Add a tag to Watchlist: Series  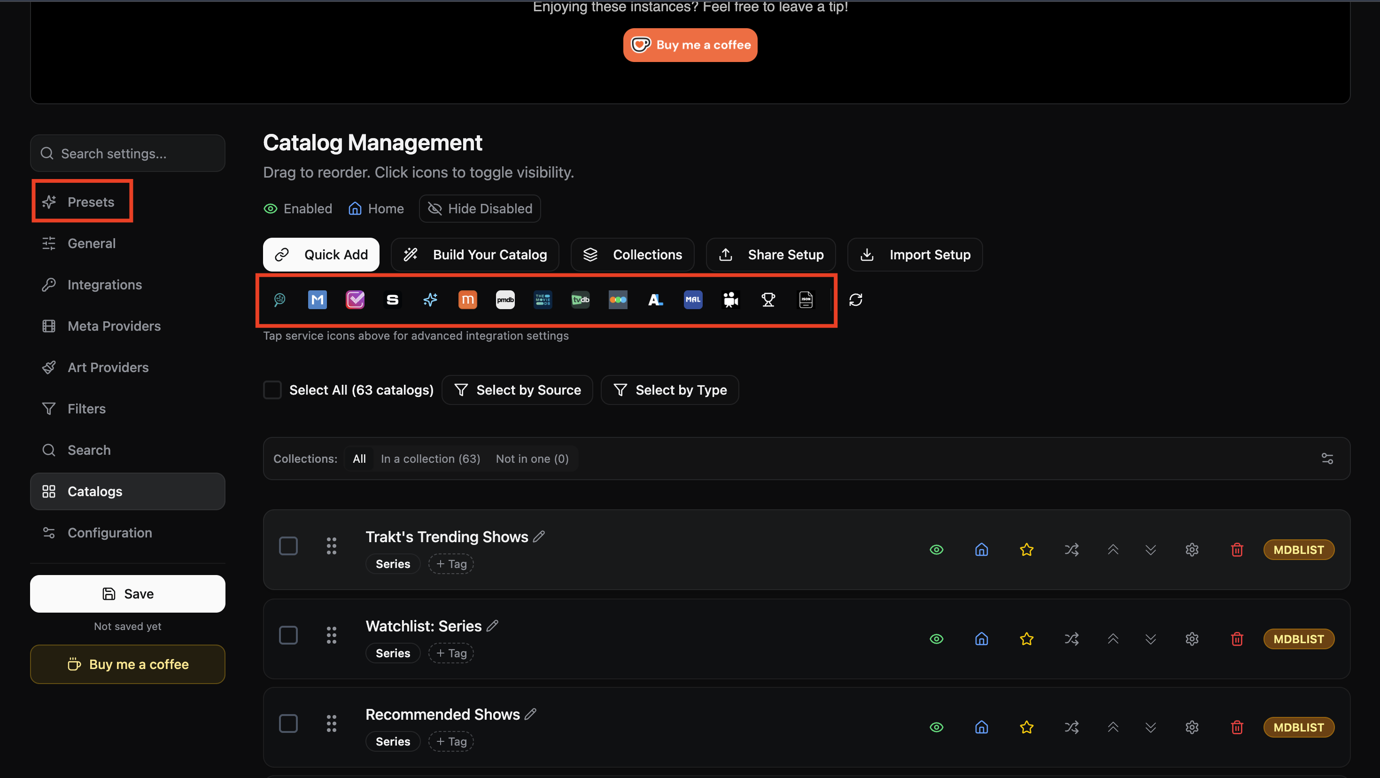451,653
